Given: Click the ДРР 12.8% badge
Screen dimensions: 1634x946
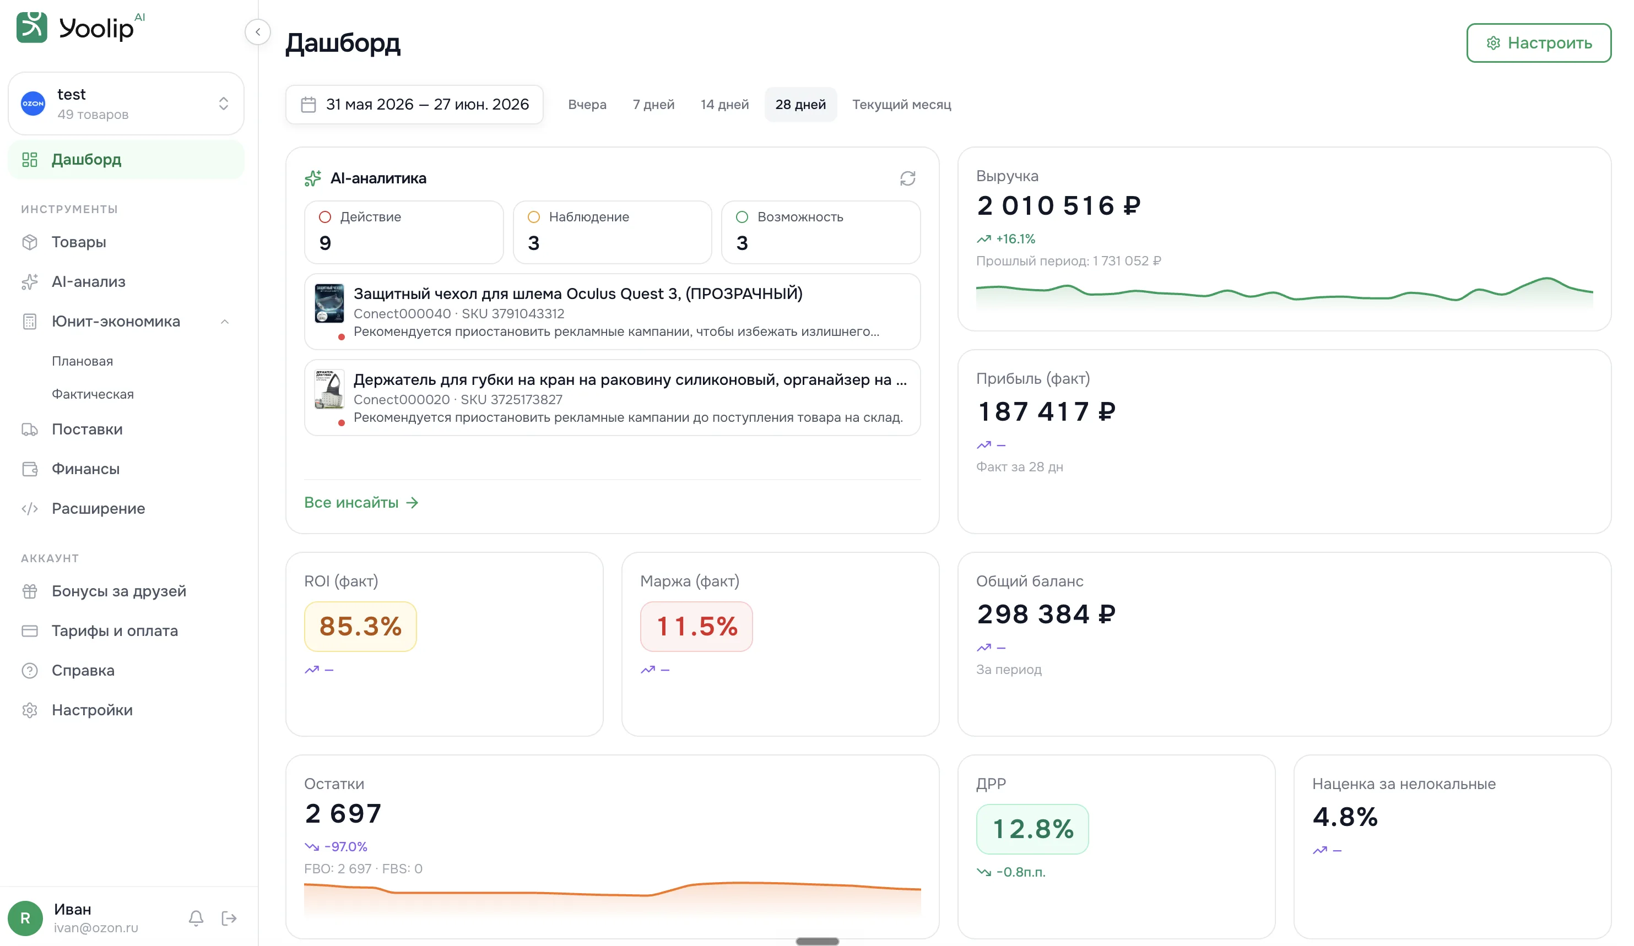Looking at the screenshot, I should tap(1032, 829).
